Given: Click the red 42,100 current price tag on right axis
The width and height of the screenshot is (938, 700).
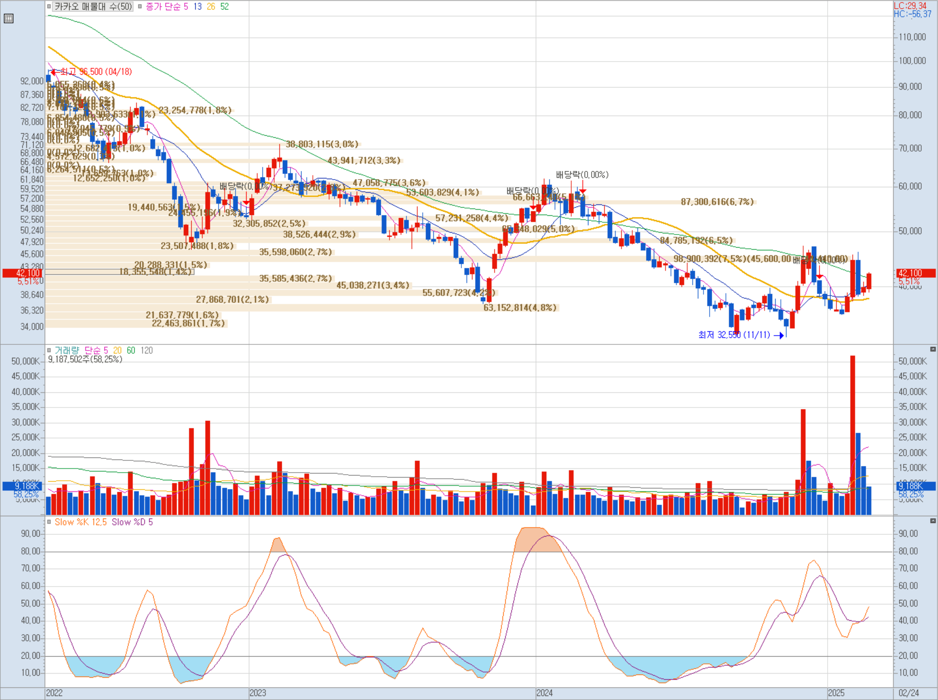Looking at the screenshot, I should pos(916,273).
